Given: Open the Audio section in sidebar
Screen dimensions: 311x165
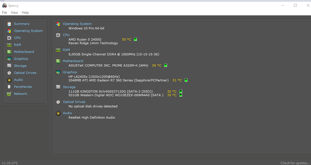Looking at the screenshot, I should coord(18,80).
